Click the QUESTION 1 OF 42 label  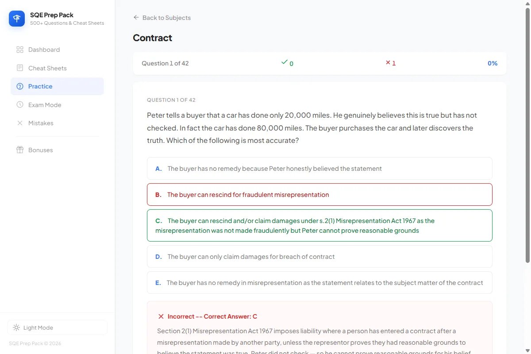[171, 100]
